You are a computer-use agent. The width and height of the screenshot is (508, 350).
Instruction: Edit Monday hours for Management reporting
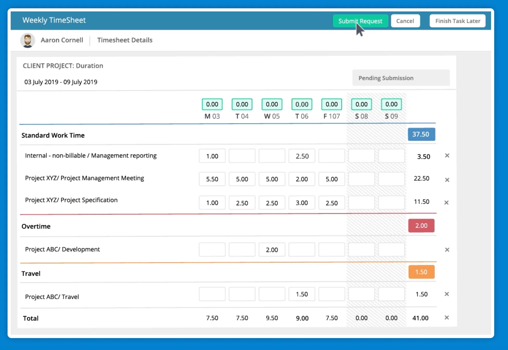[x=212, y=156]
